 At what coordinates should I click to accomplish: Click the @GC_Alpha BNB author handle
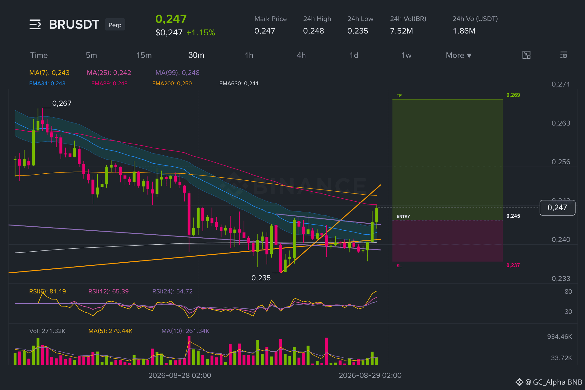point(554,382)
